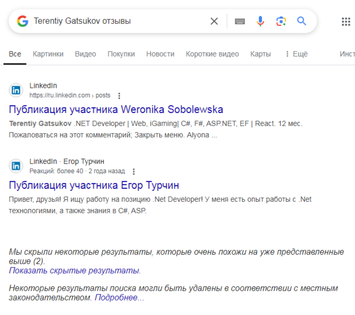
Task: Open the on-screen keyboard input tool
Action: click(240, 21)
